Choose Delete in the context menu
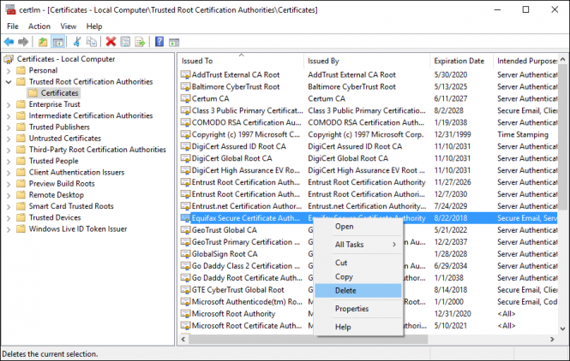Screen dimensions: 570x361 pos(358,291)
